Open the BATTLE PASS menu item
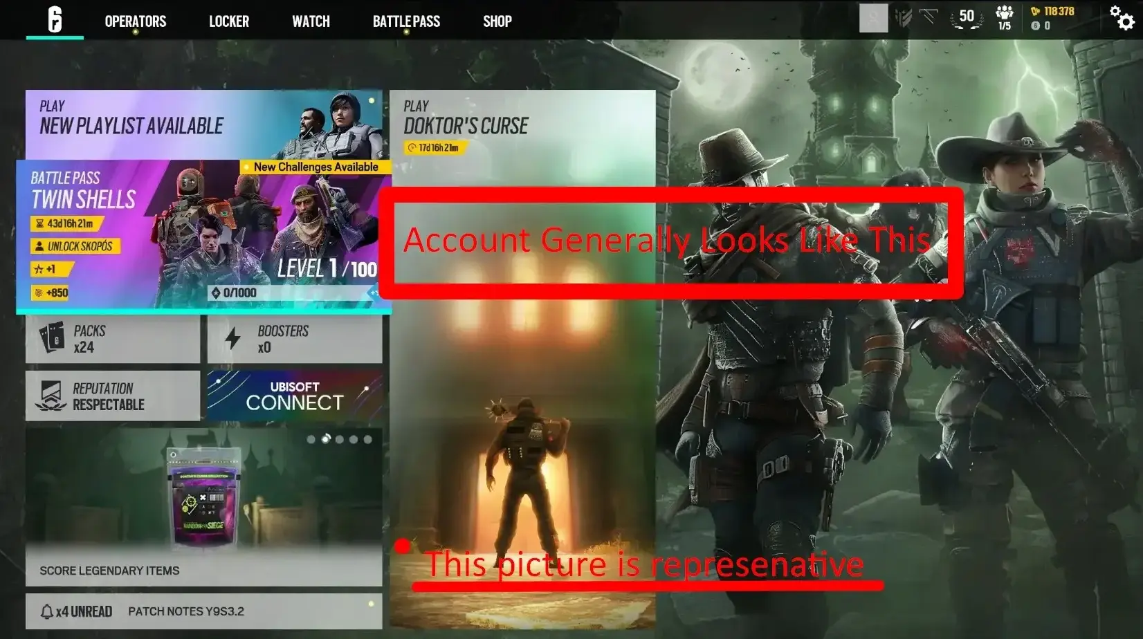Screen dimensions: 1143x639 (406, 21)
